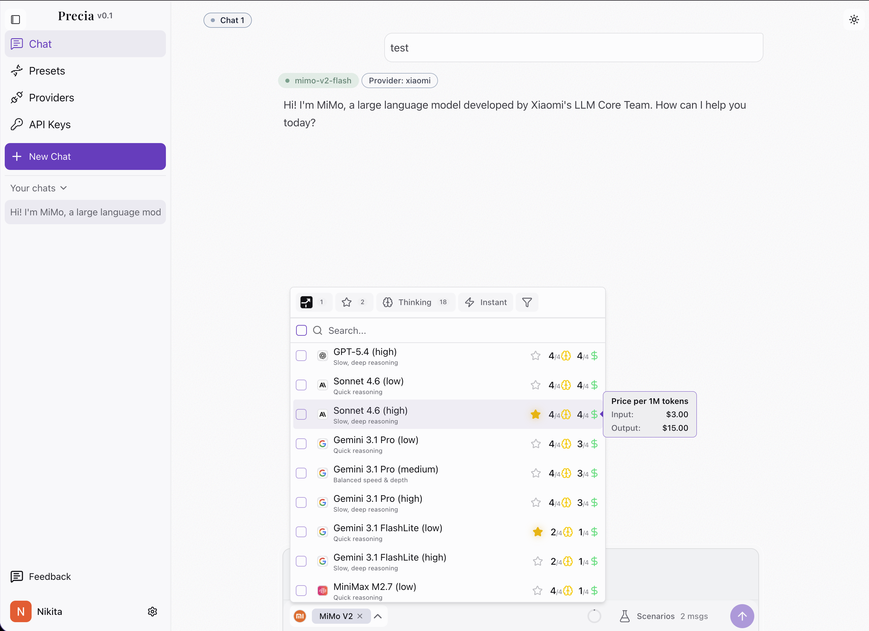This screenshot has height=631, width=869.
Task: Click price dollar icon for Gemini 3.1 Pro (low)
Action: [594, 444]
